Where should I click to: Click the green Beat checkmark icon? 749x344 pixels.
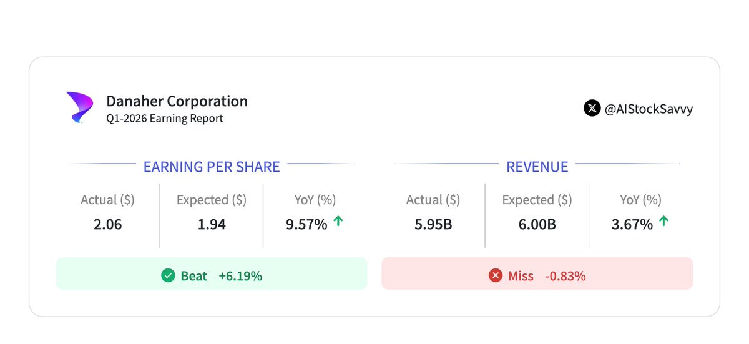point(168,275)
